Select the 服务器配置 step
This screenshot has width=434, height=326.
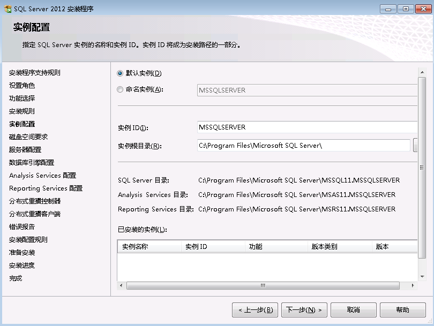[25, 149]
